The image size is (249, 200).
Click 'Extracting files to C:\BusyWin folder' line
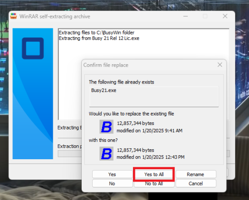(x=97, y=32)
